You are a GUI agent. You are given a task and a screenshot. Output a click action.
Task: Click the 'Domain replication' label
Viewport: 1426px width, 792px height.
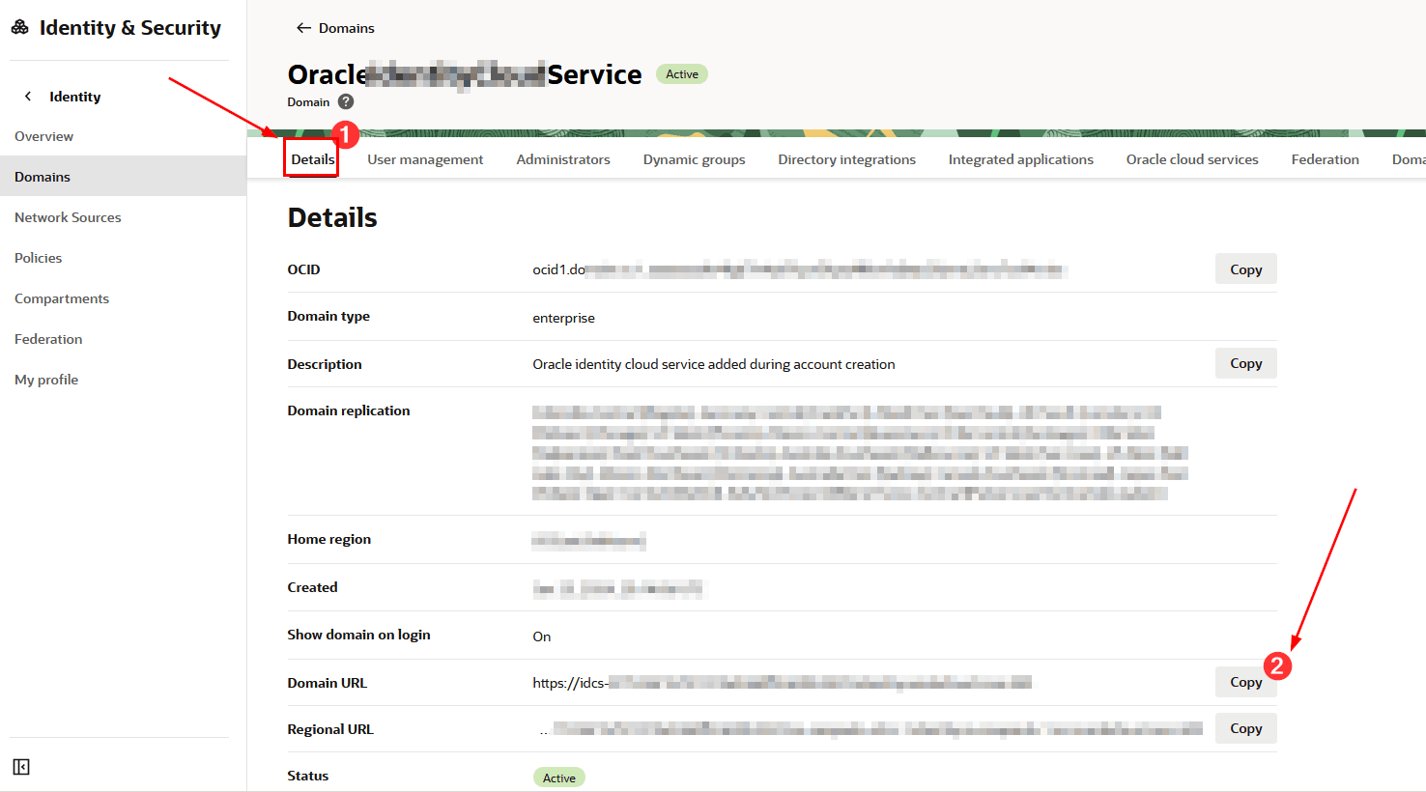(x=349, y=410)
